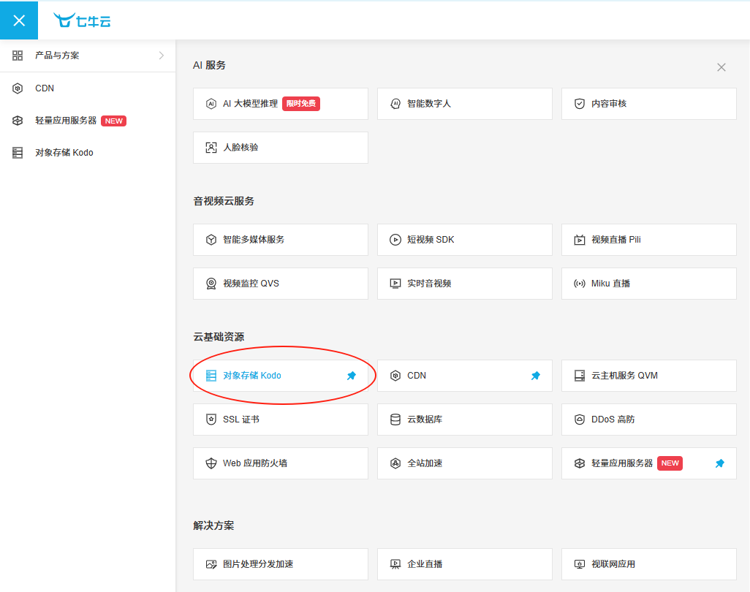Image resolution: width=750 pixels, height=592 pixels.
Task: Click the 视频直播 Pili play icon
Action: pos(580,239)
